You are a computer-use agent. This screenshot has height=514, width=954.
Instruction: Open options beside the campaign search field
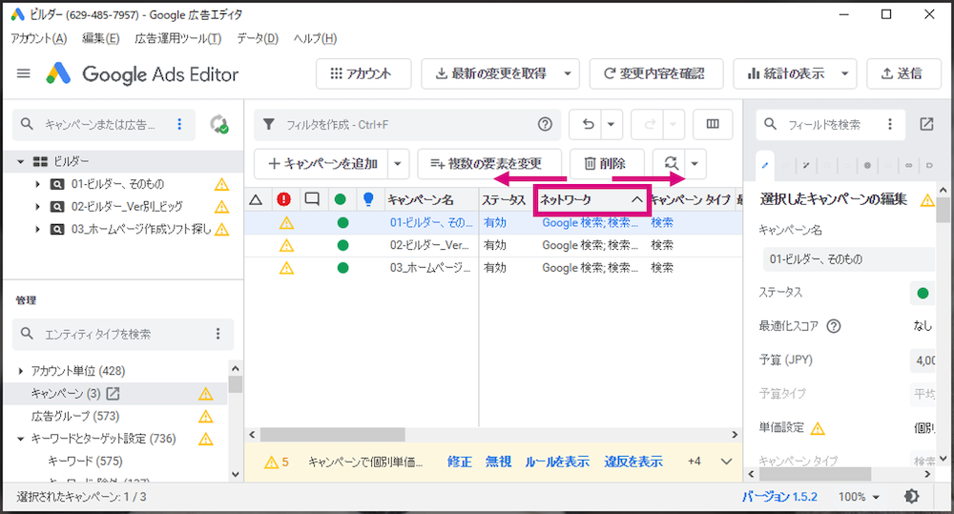coord(179,124)
